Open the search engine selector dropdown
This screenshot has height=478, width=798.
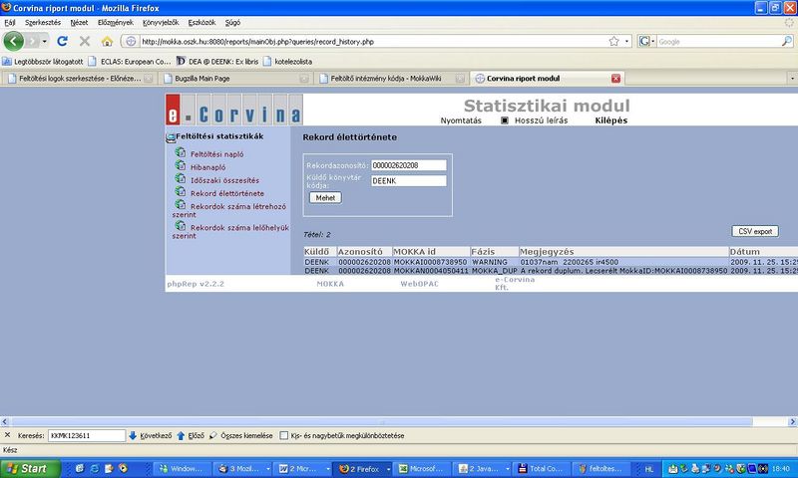650,42
